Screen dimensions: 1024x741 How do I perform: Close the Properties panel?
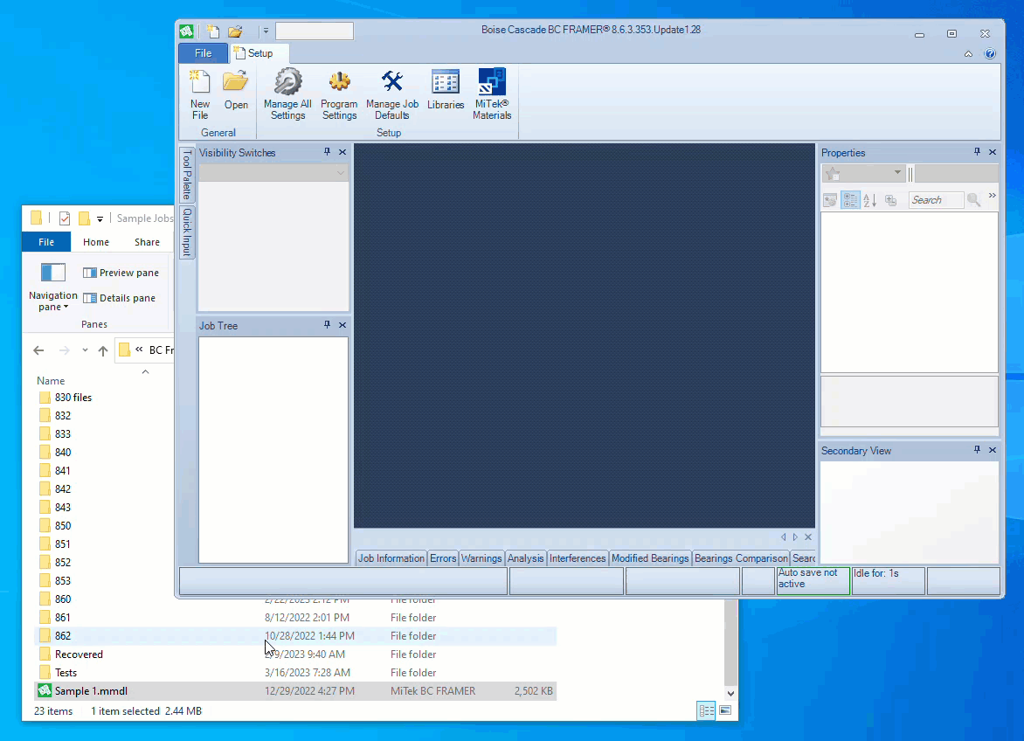click(x=993, y=151)
